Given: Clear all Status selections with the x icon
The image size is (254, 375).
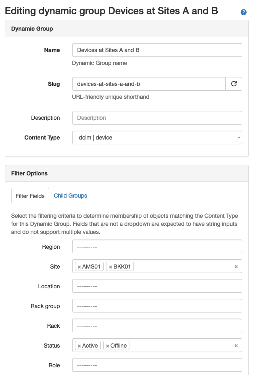Looking at the screenshot, I should point(236,346).
